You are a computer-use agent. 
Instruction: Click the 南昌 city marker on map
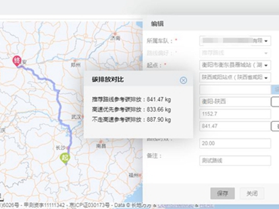[x=101, y=142]
